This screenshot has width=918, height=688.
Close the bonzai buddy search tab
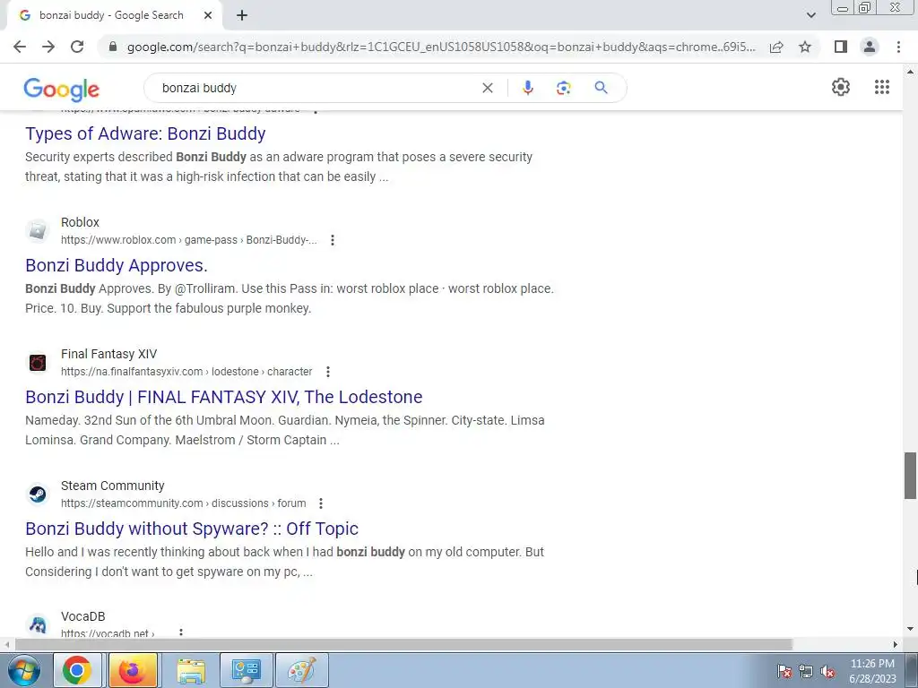(x=208, y=15)
